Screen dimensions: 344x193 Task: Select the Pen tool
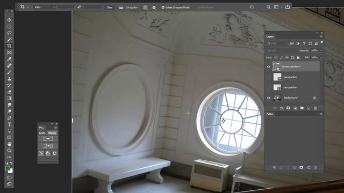point(9,118)
